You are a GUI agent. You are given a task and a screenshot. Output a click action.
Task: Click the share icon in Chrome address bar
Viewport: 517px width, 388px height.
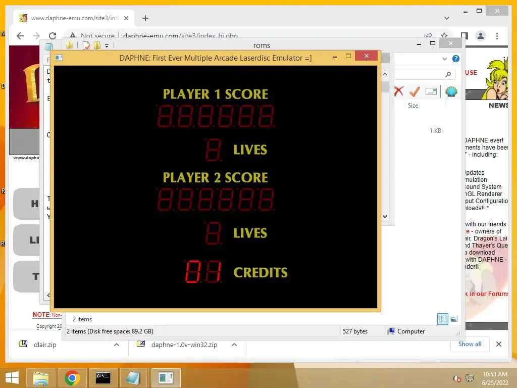coord(428,36)
